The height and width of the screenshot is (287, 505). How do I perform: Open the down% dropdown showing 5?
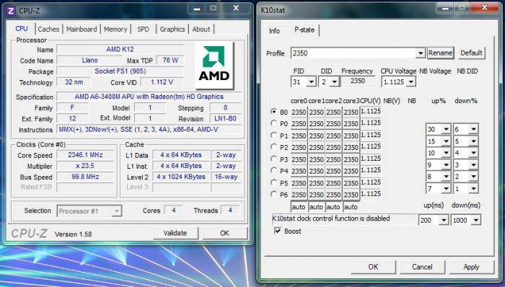[473, 141]
